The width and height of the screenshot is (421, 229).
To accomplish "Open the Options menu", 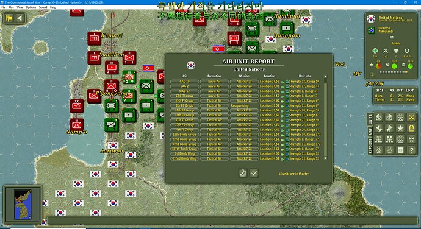I will 31,7.
